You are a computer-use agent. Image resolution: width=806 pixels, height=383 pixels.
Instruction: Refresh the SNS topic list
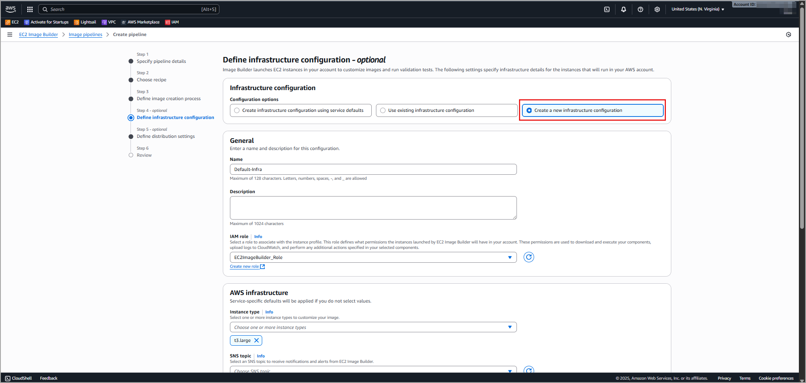tap(529, 370)
